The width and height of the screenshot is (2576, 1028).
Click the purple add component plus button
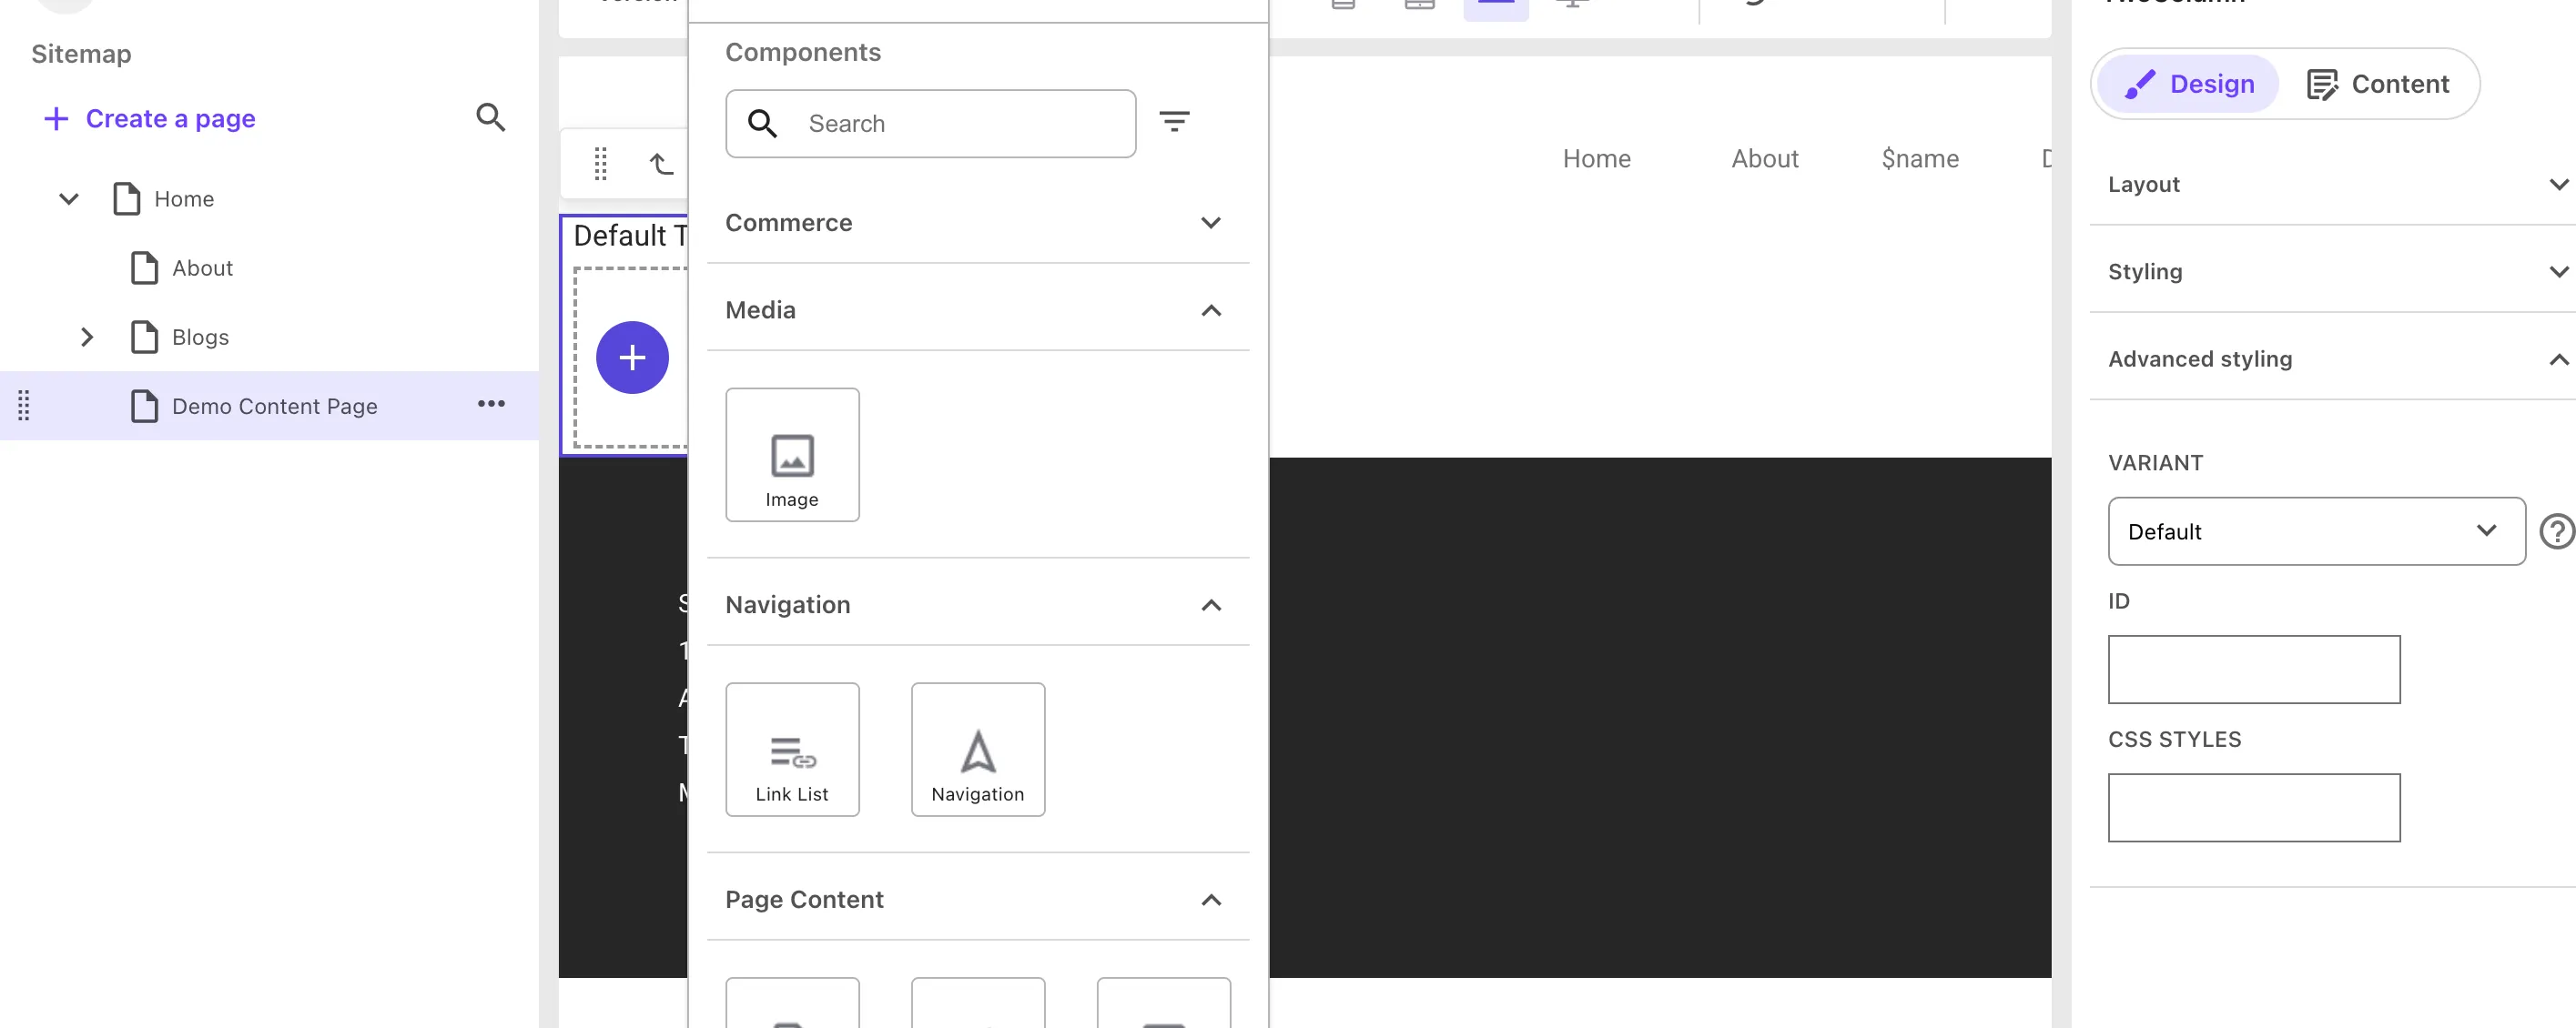tap(632, 358)
